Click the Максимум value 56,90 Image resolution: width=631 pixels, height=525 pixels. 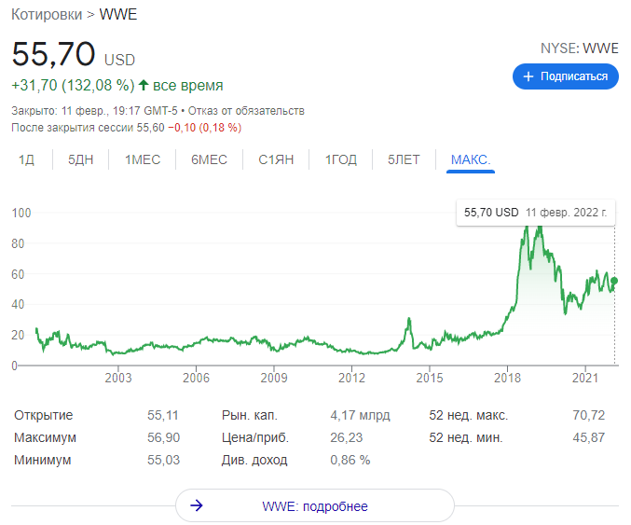click(x=163, y=437)
